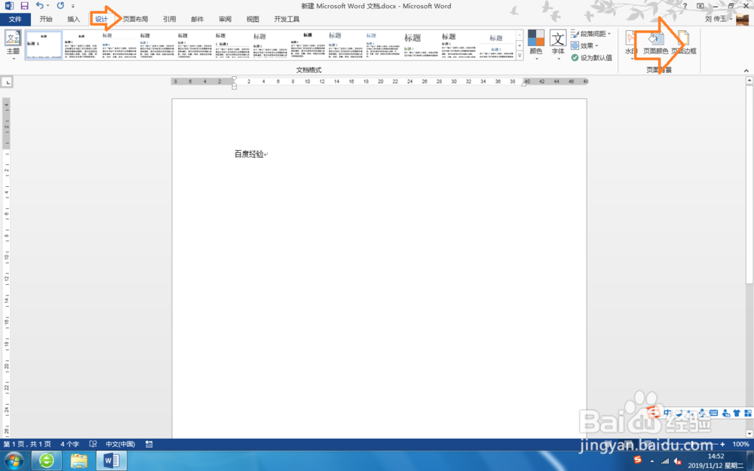This screenshot has width=754, height=471.
Task: Click the spell check icon in status bar
Action: pyautogui.click(x=92, y=444)
